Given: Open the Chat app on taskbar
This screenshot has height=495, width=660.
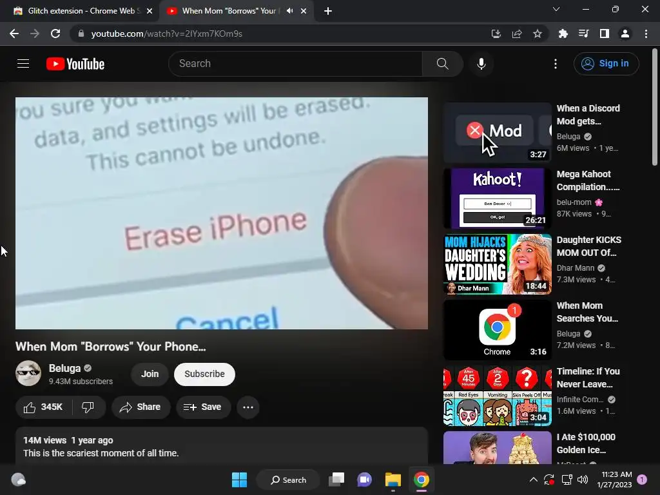Looking at the screenshot, I should (x=365, y=480).
